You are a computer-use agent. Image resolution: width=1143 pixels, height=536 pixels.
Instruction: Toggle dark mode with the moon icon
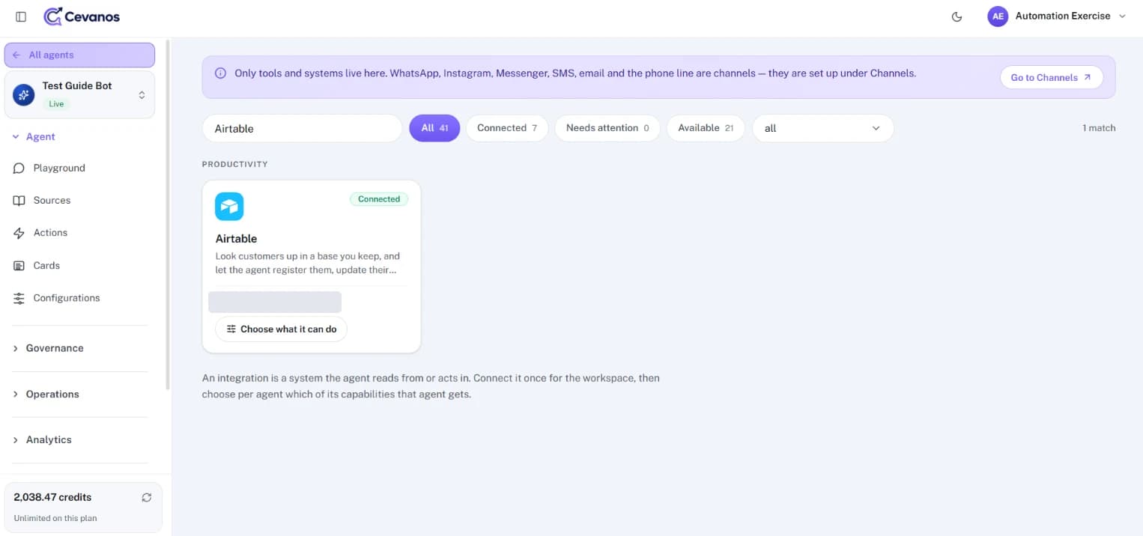[956, 16]
